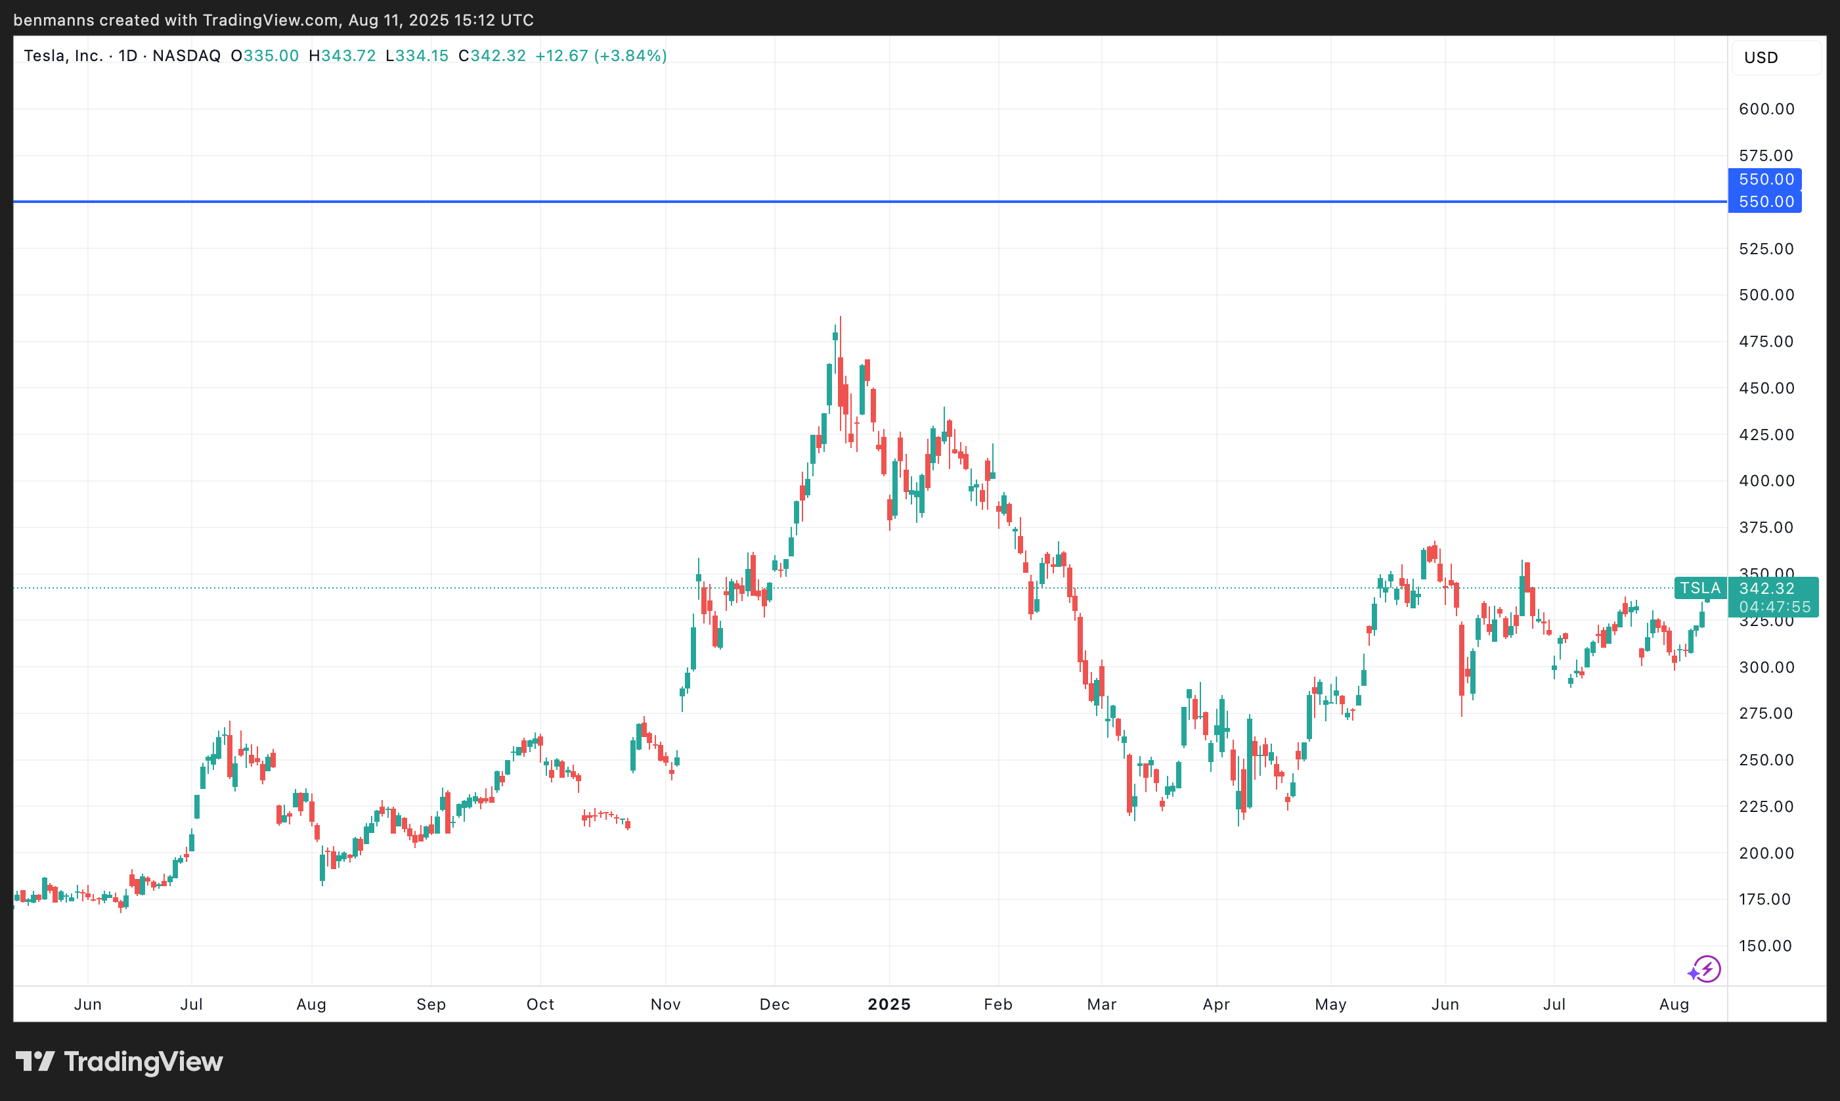Click the Nov label on time axis
1840x1101 pixels.
665,1004
